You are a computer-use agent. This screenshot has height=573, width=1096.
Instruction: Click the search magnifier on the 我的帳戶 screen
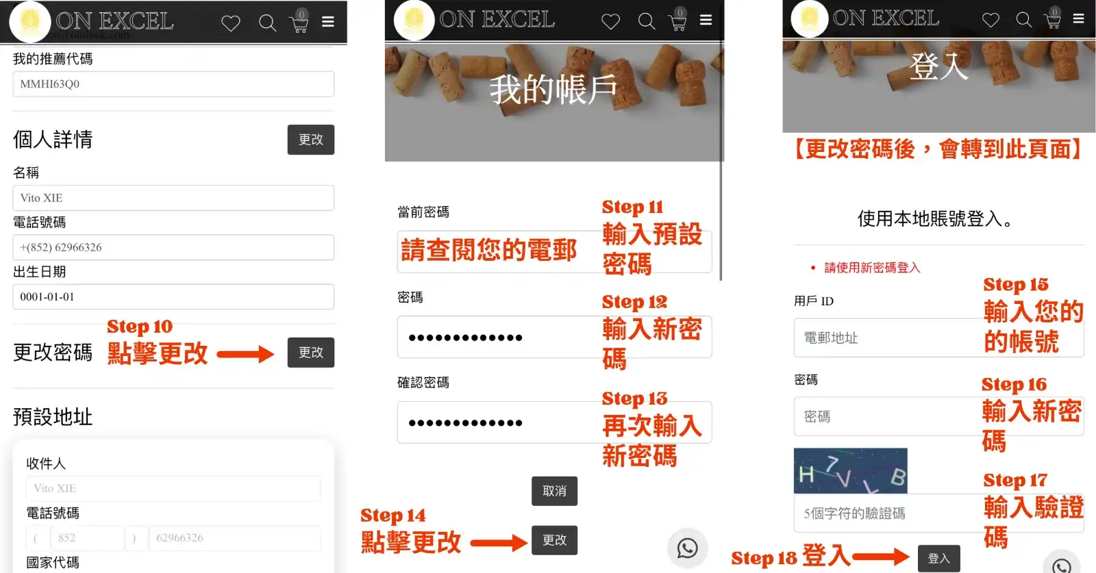point(646,21)
